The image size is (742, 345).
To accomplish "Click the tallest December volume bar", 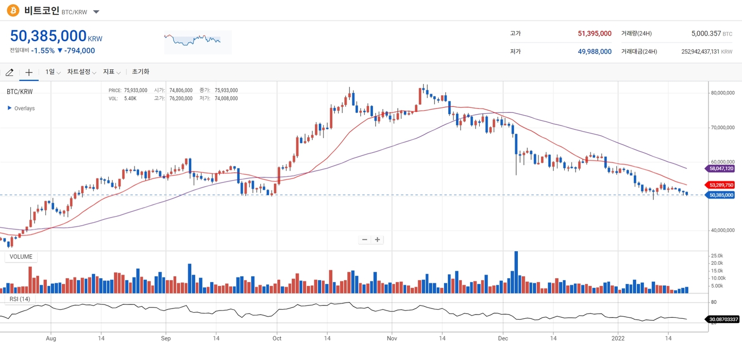I will click(516, 273).
